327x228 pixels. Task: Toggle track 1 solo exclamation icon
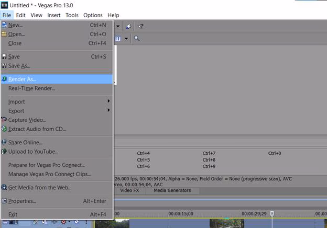tap(86, 222)
